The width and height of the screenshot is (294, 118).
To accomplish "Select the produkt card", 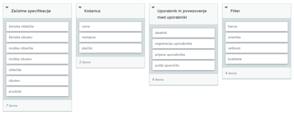I will (37, 92).
